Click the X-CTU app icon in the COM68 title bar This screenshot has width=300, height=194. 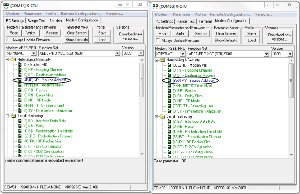156,6
